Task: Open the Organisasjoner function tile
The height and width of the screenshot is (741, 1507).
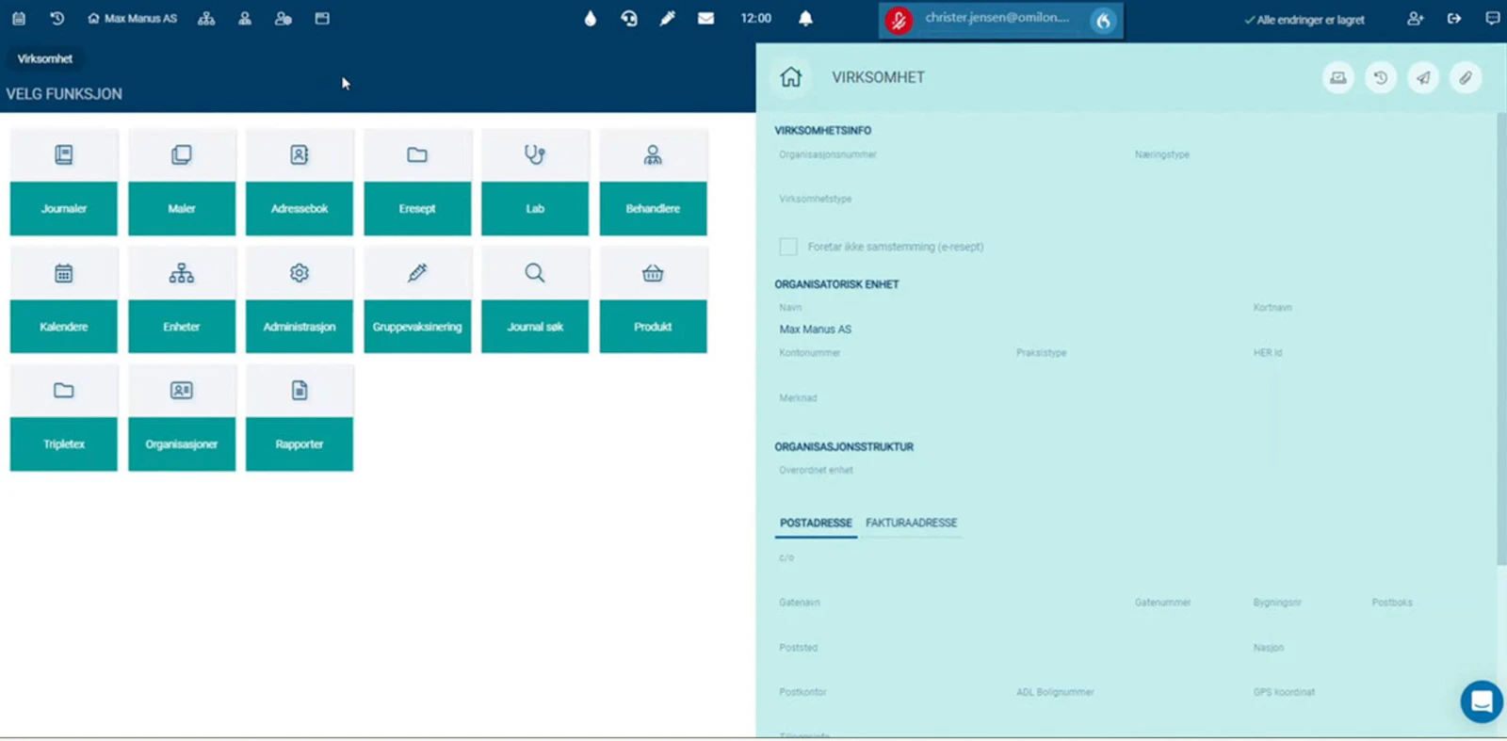Action: click(x=182, y=418)
